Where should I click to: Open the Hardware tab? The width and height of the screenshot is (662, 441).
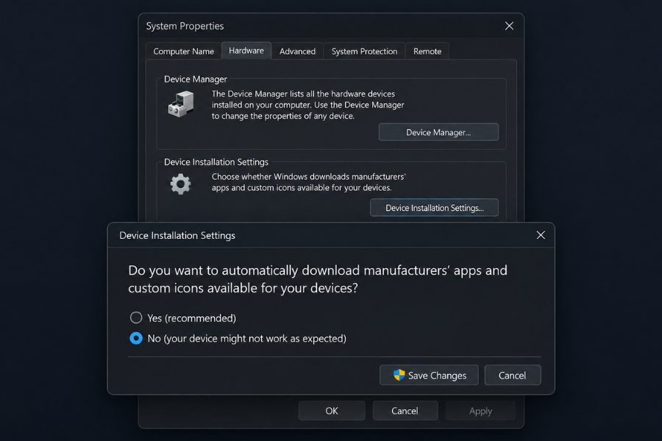(x=246, y=51)
